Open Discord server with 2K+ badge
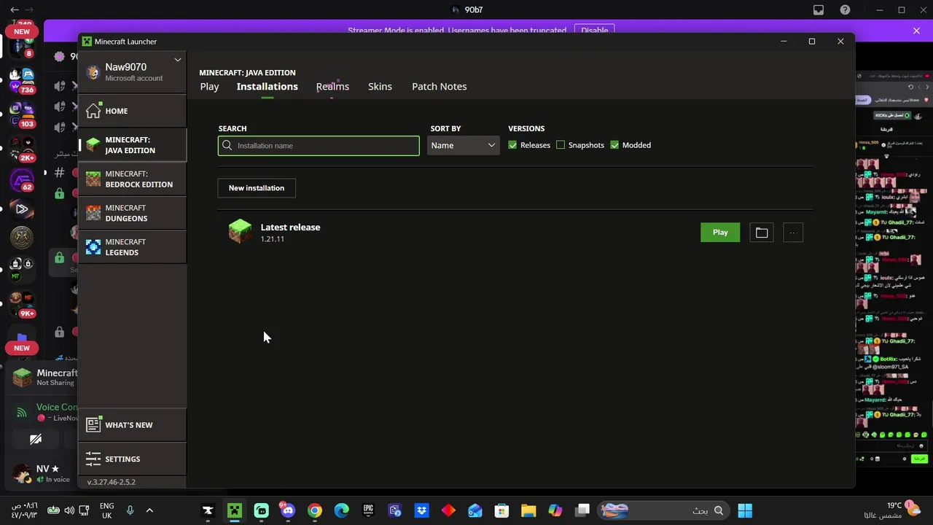Viewport: 933px width, 525px height. coord(21,148)
